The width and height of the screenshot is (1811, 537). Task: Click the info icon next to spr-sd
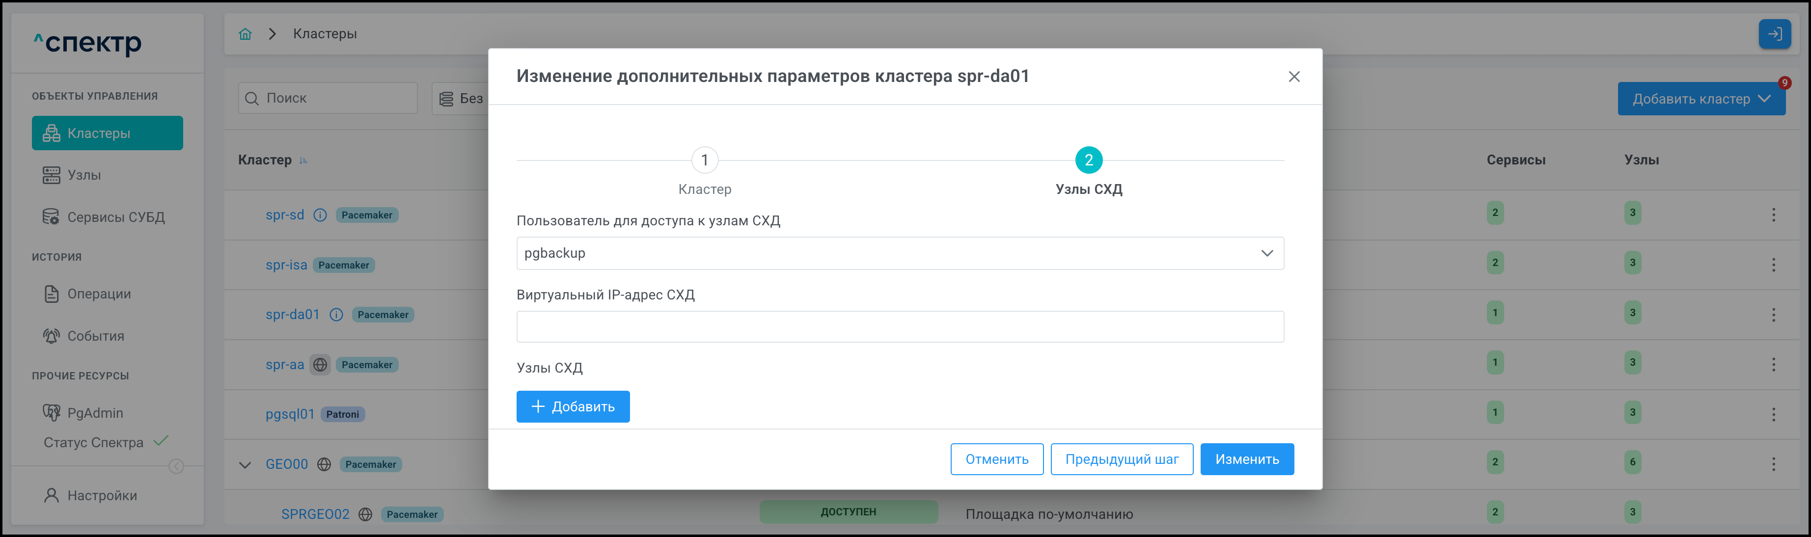320,215
